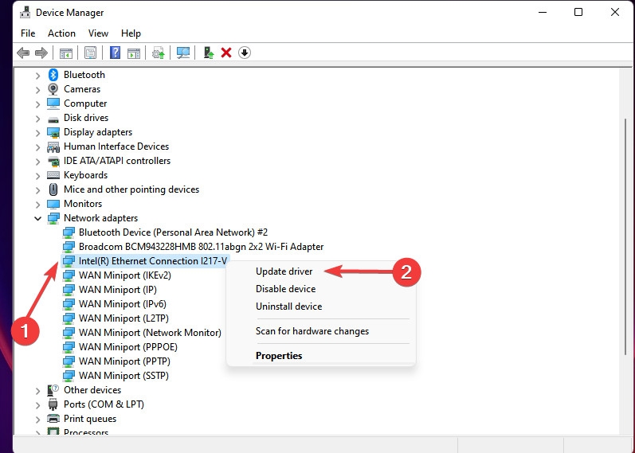
Task: Open the View menu
Action: pos(99,33)
